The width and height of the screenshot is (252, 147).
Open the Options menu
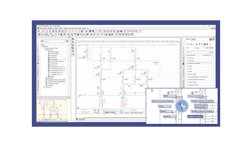point(61,28)
